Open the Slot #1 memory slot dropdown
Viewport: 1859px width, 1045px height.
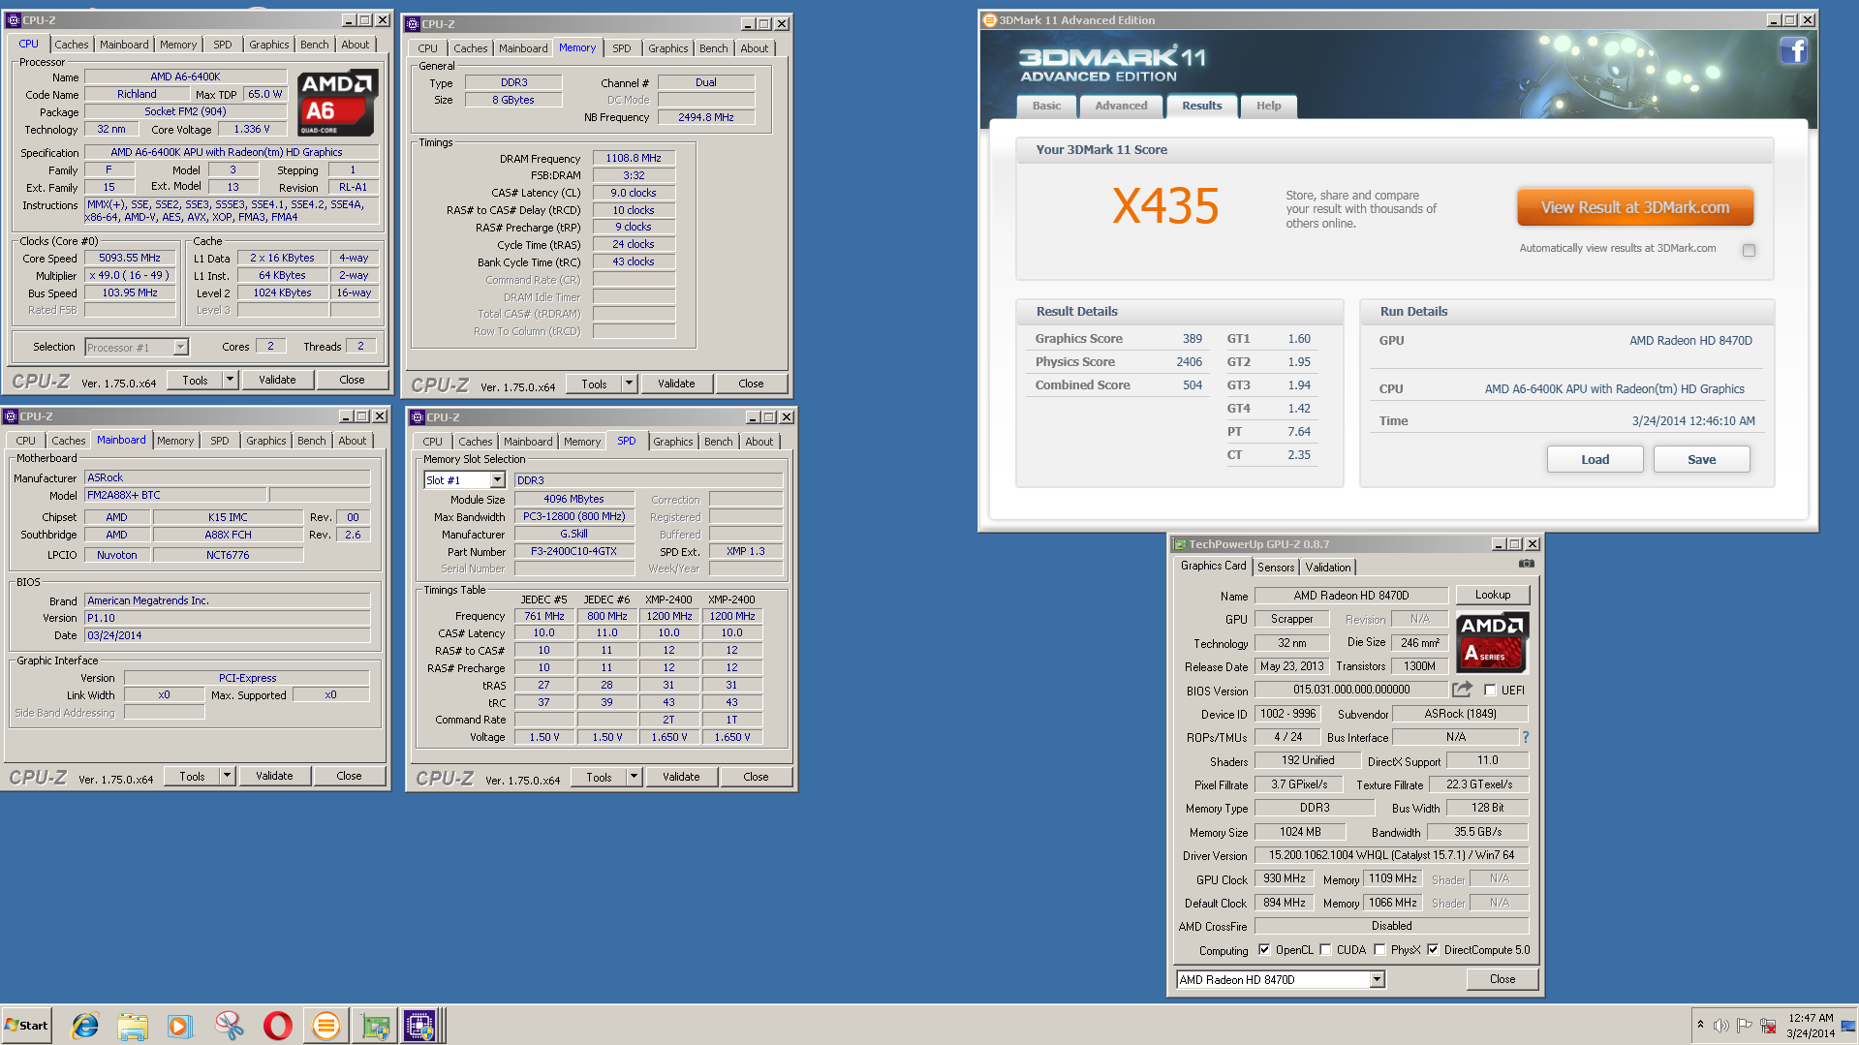[x=497, y=480]
